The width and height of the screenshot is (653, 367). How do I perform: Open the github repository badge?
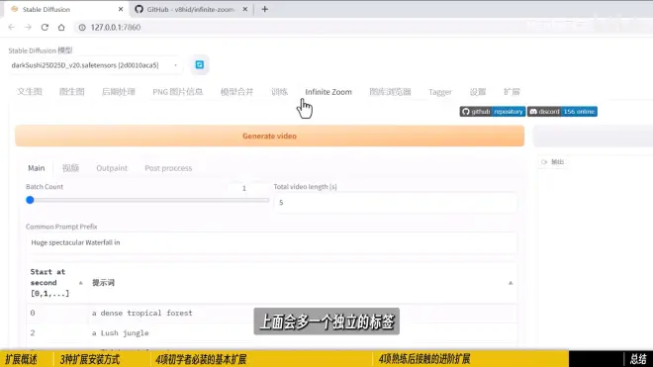pyautogui.click(x=493, y=112)
